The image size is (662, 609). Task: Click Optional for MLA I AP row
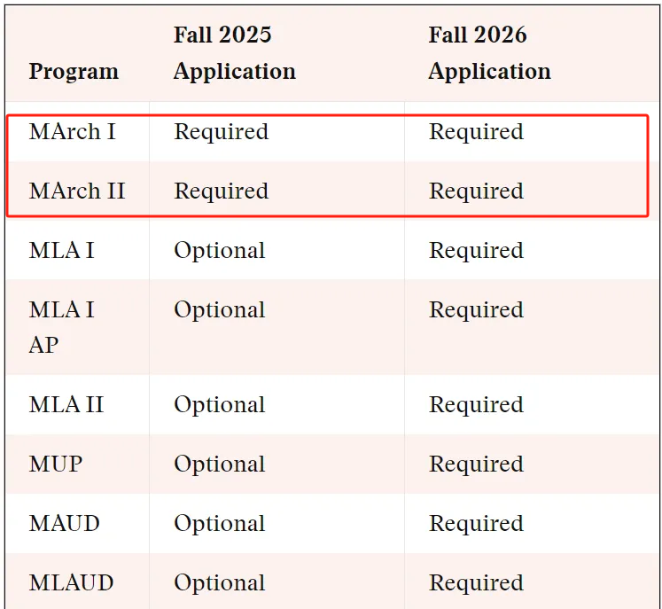pos(220,311)
